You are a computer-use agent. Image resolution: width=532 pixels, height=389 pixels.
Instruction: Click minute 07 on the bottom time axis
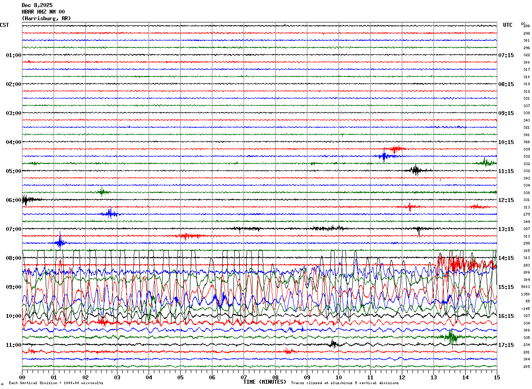[244, 377]
